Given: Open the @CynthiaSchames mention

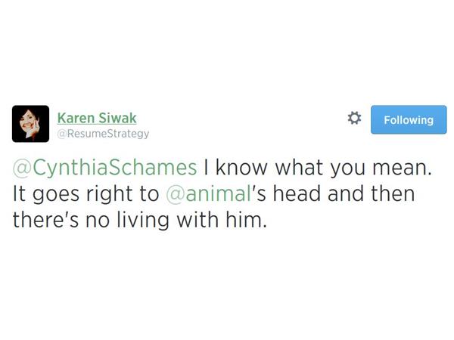Looking at the screenshot, I should (x=105, y=166).
